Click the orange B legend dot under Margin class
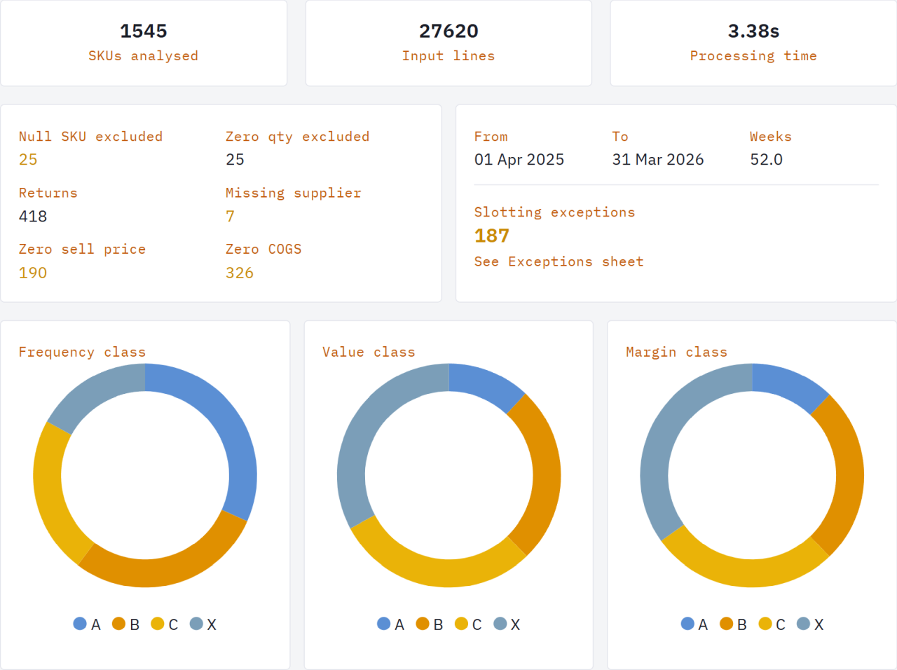This screenshot has width=897, height=670. (x=726, y=624)
